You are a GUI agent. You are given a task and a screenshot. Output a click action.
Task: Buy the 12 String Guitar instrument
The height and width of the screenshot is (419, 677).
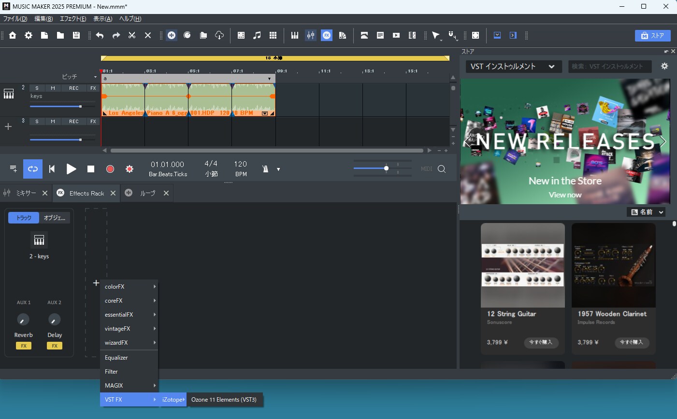tap(541, 342)
